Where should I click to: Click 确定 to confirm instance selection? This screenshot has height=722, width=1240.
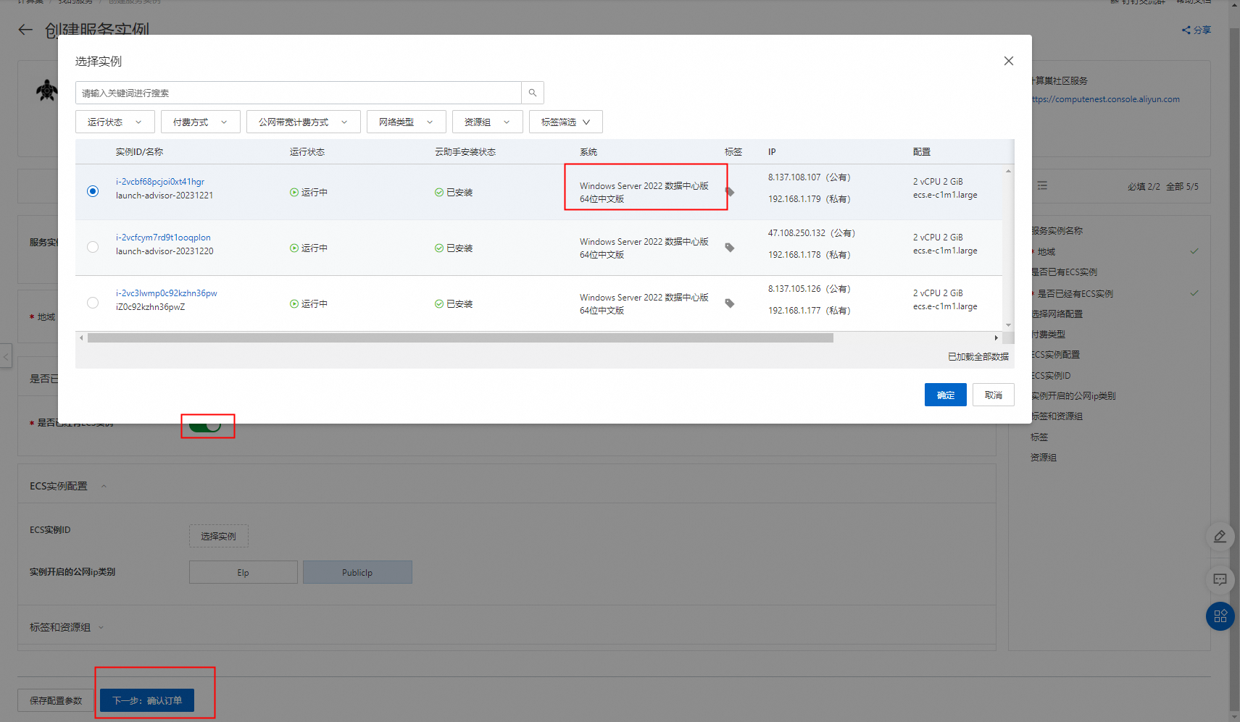pos(945,395)
